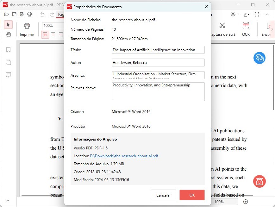Collapse the ribbon with the chevron arrow

[x=267, y=14]
